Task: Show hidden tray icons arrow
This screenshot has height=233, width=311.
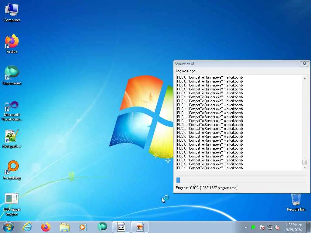Action: point(246,227)
